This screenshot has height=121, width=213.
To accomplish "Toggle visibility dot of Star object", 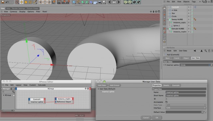I will pyautogui.click(x=189, y=13).
